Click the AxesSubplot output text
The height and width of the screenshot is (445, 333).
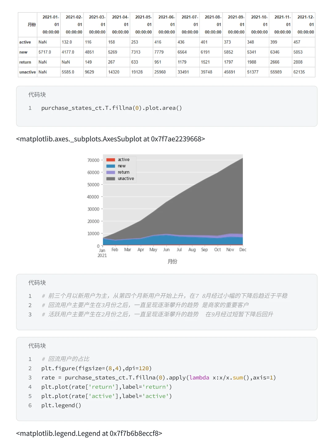pos(110,139)
